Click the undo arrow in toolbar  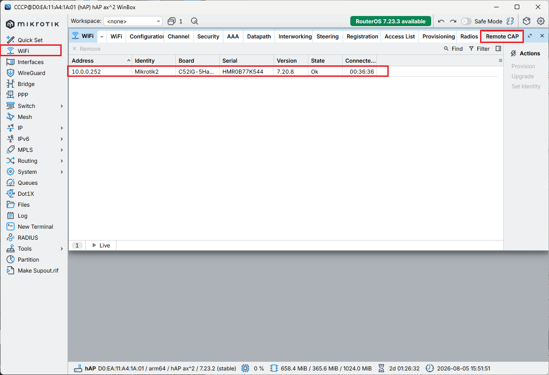tap(441, 21)
